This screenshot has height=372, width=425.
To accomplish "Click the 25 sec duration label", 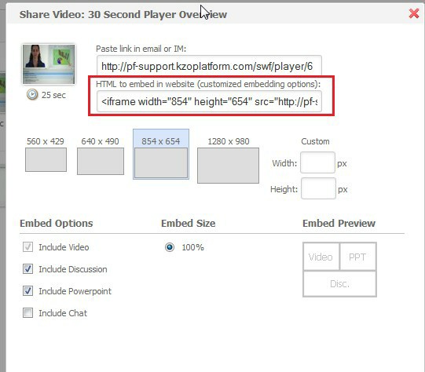I will tap(53, 95).
